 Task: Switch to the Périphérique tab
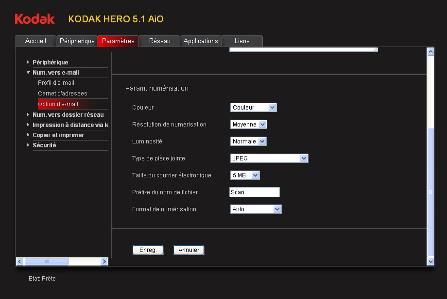click(x=77, y=41)
